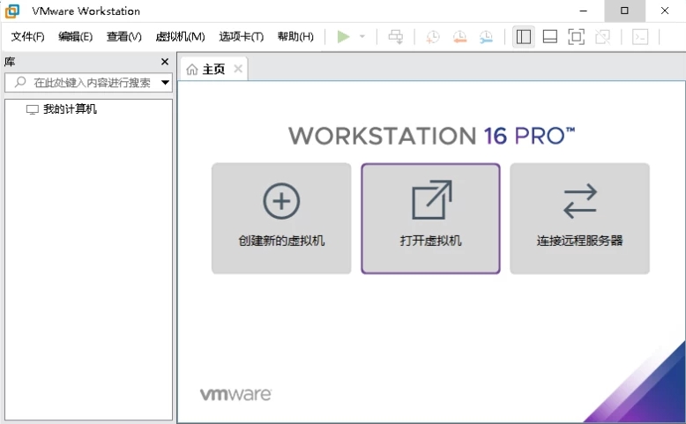Screen dimensions: 686x424
Task: Select 我的计算机 in the library tree
Action: [x=70, y=109]
